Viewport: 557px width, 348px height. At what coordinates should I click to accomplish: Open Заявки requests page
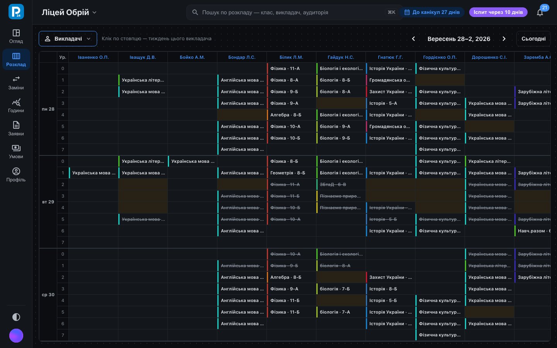(x=16, y=129)
